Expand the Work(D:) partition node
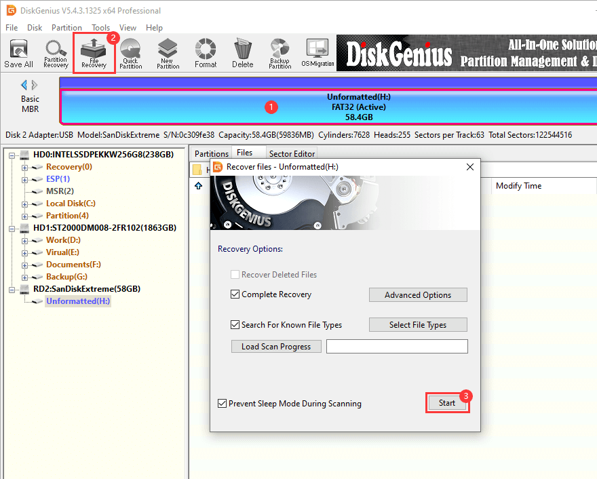The image size is (597, 479). tap(25, 240)
